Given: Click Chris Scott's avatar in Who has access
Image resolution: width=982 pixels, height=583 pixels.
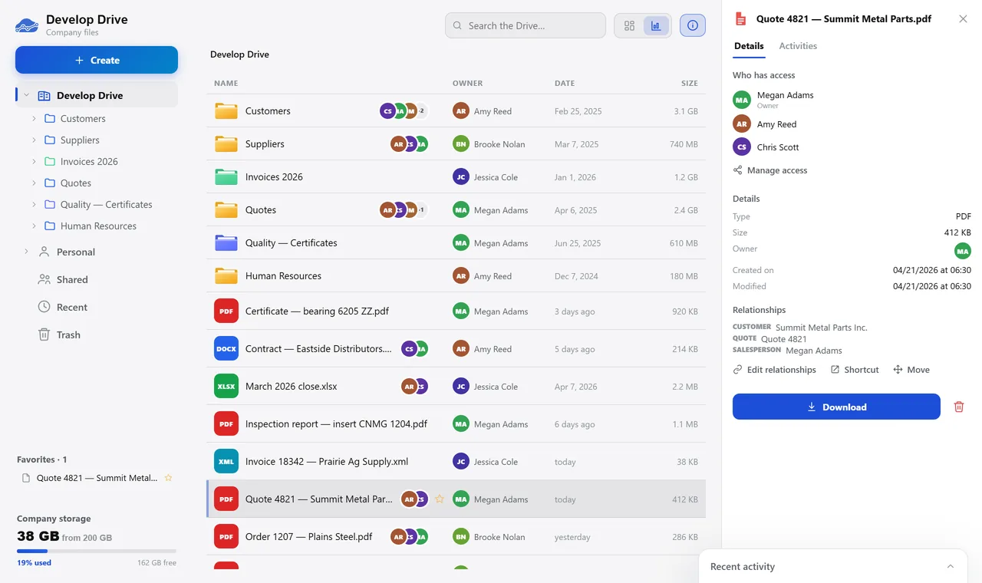Looking at the screenshot, I should (742, 147).
